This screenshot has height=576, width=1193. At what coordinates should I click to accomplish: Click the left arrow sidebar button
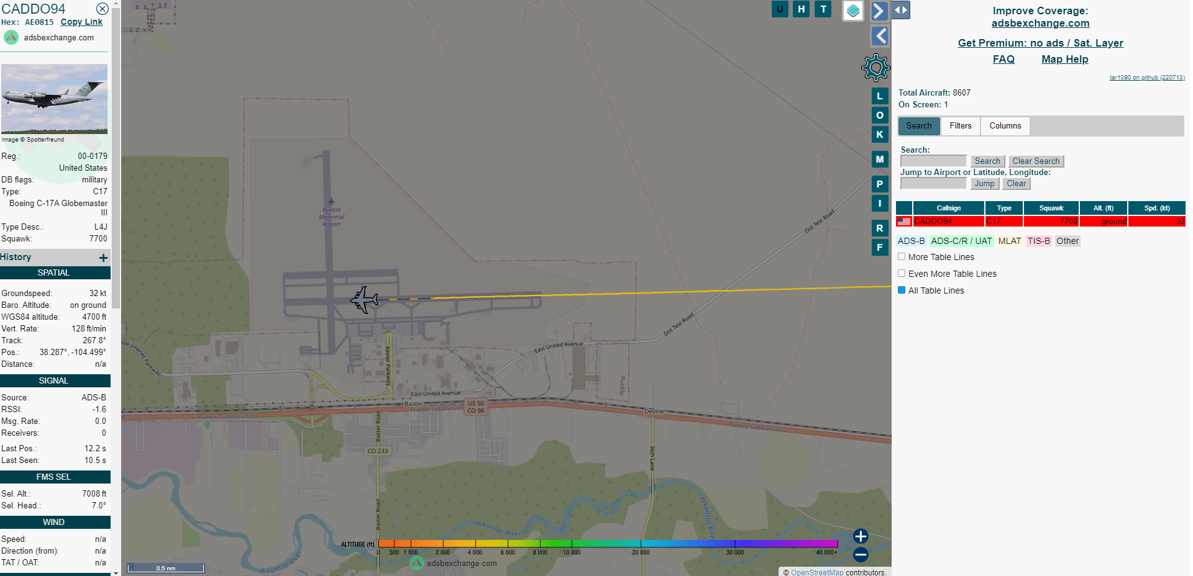point(880,36)
